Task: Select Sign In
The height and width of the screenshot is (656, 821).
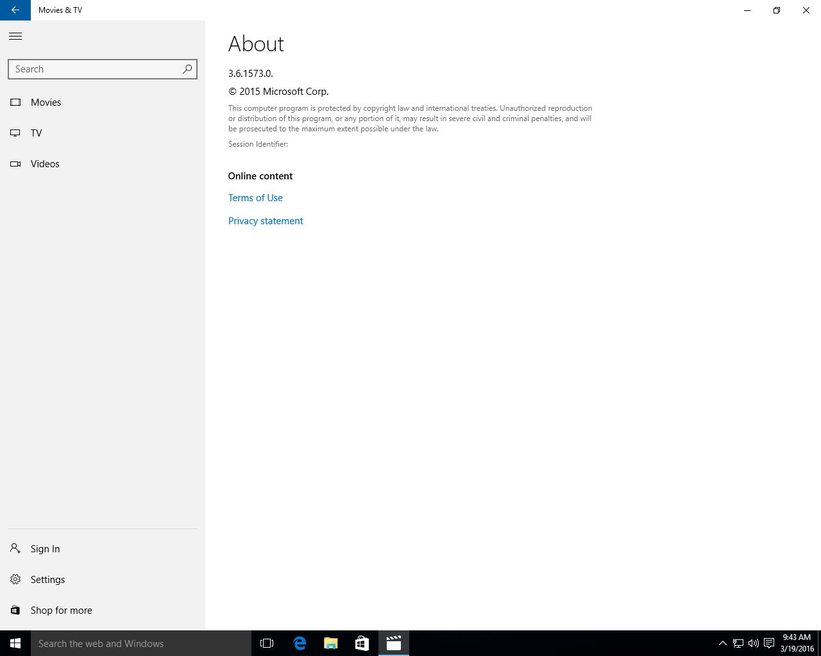Action: (x=103, y=549)
